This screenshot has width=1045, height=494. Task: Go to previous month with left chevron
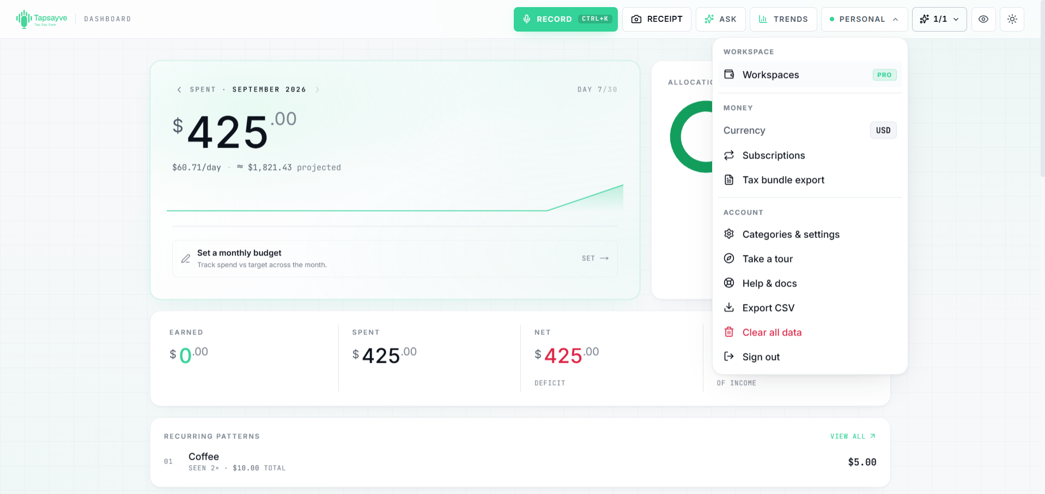click(x=179, y=89)
